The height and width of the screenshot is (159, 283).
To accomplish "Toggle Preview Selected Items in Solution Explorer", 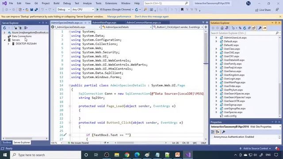I will click(264, 28).
